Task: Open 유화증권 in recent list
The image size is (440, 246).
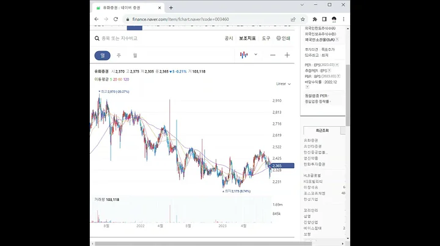Action: click(x=311, y=140)
